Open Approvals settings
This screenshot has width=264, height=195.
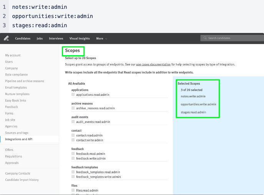click(x=12, y=163)
